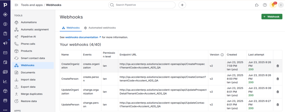Switch to the Webhooks tab

[x=71, y=28]
